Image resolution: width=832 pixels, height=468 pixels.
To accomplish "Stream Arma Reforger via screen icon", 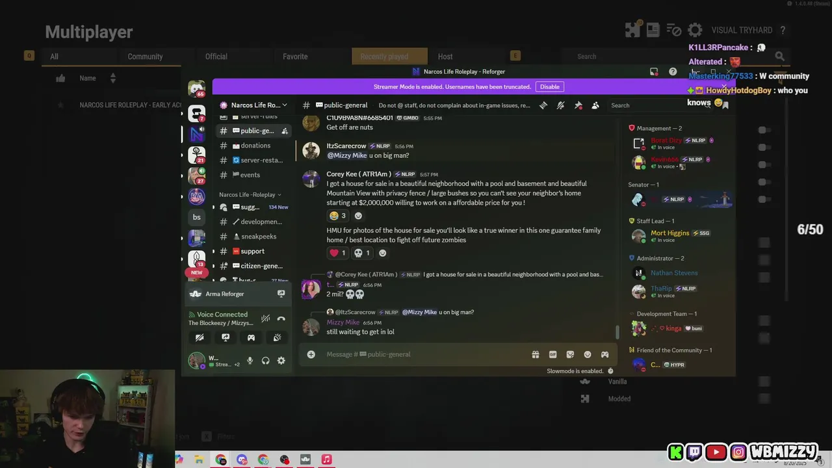I will (x=281, y=294).
